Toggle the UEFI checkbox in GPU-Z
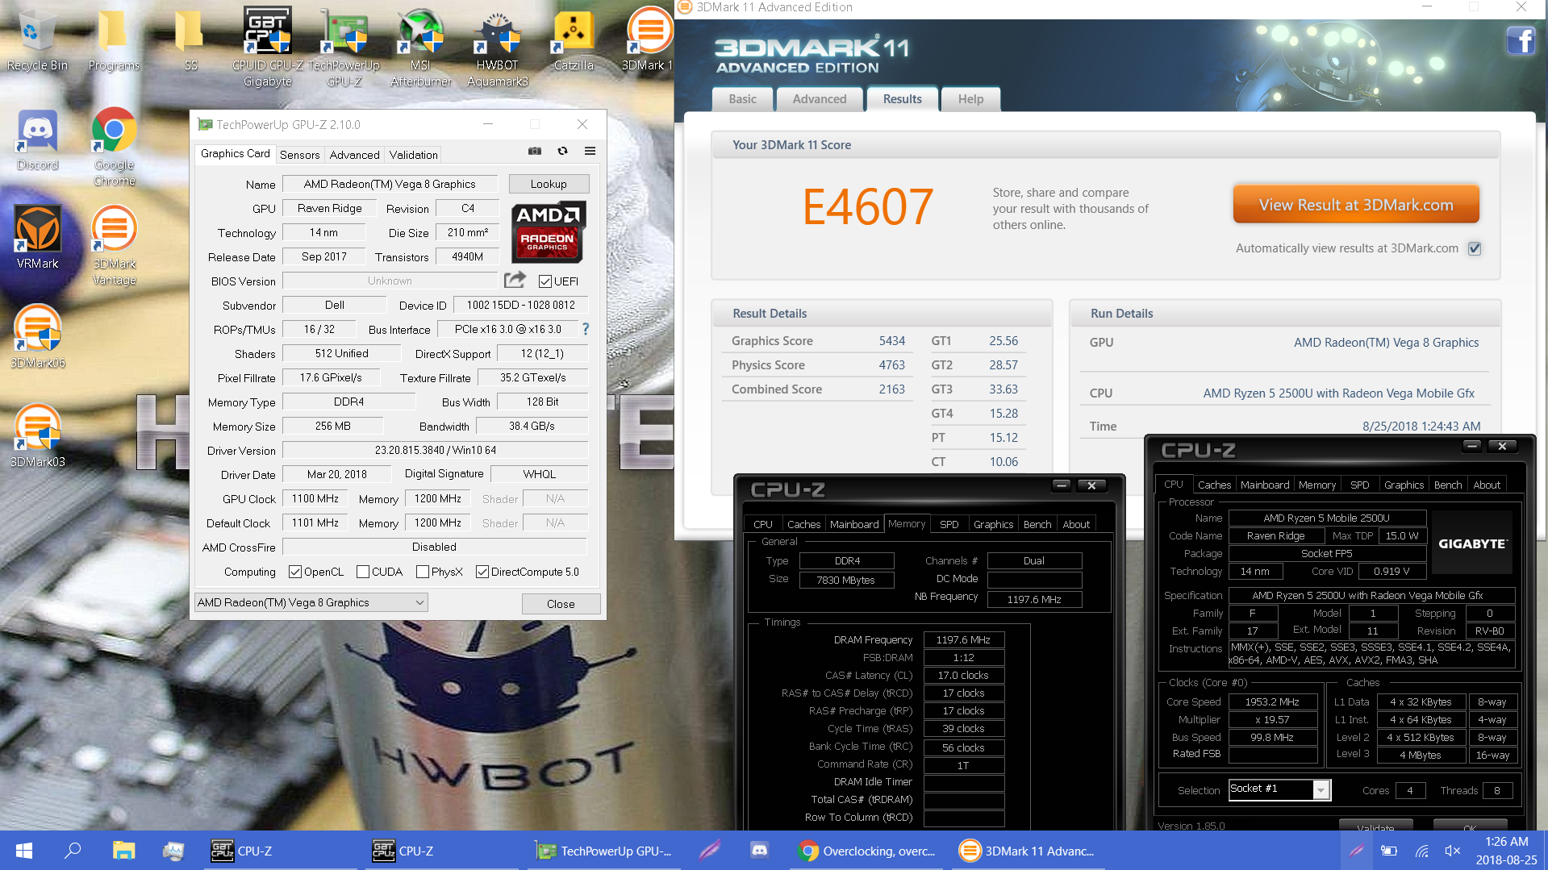The image size is (1548, 870). 545,281
